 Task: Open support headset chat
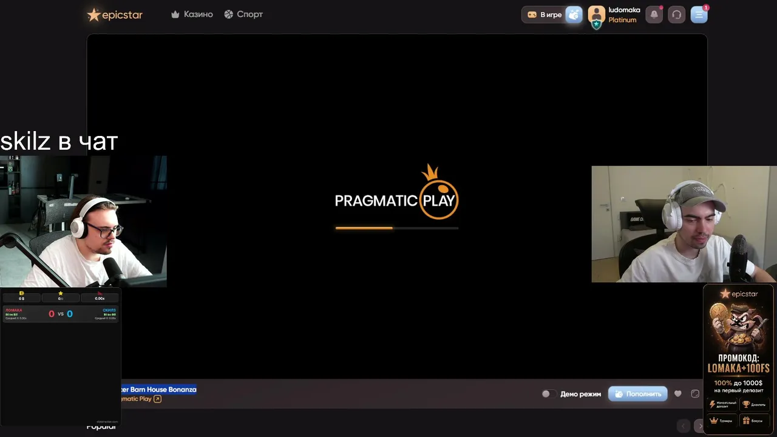(676, 15)
